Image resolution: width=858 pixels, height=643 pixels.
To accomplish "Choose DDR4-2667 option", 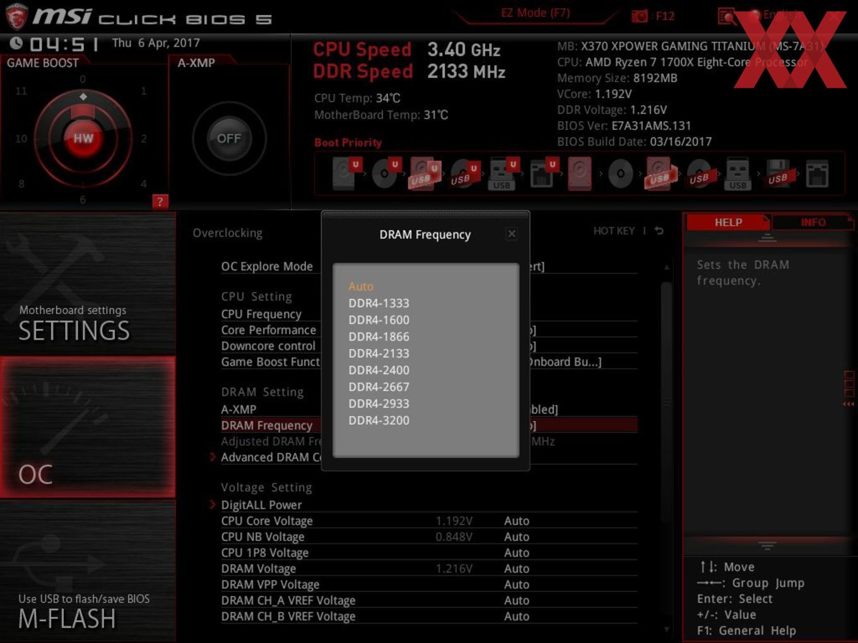I will [x=379, y=386].
